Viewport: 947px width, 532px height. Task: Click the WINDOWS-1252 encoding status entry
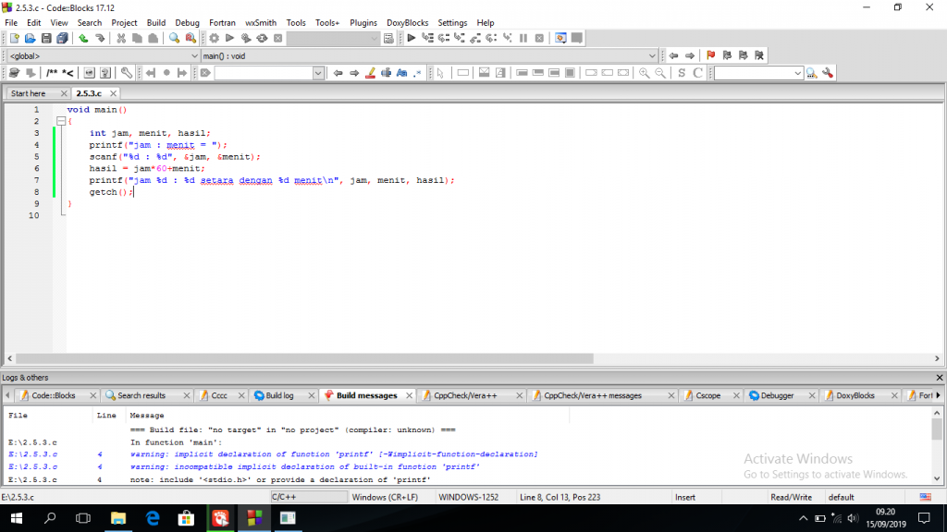[469, 498]
